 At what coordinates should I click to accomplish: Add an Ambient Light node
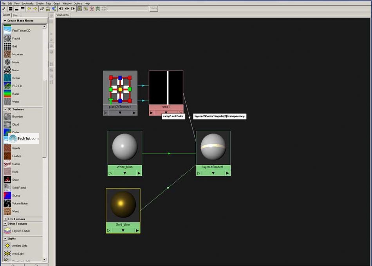tap(7, 246)
